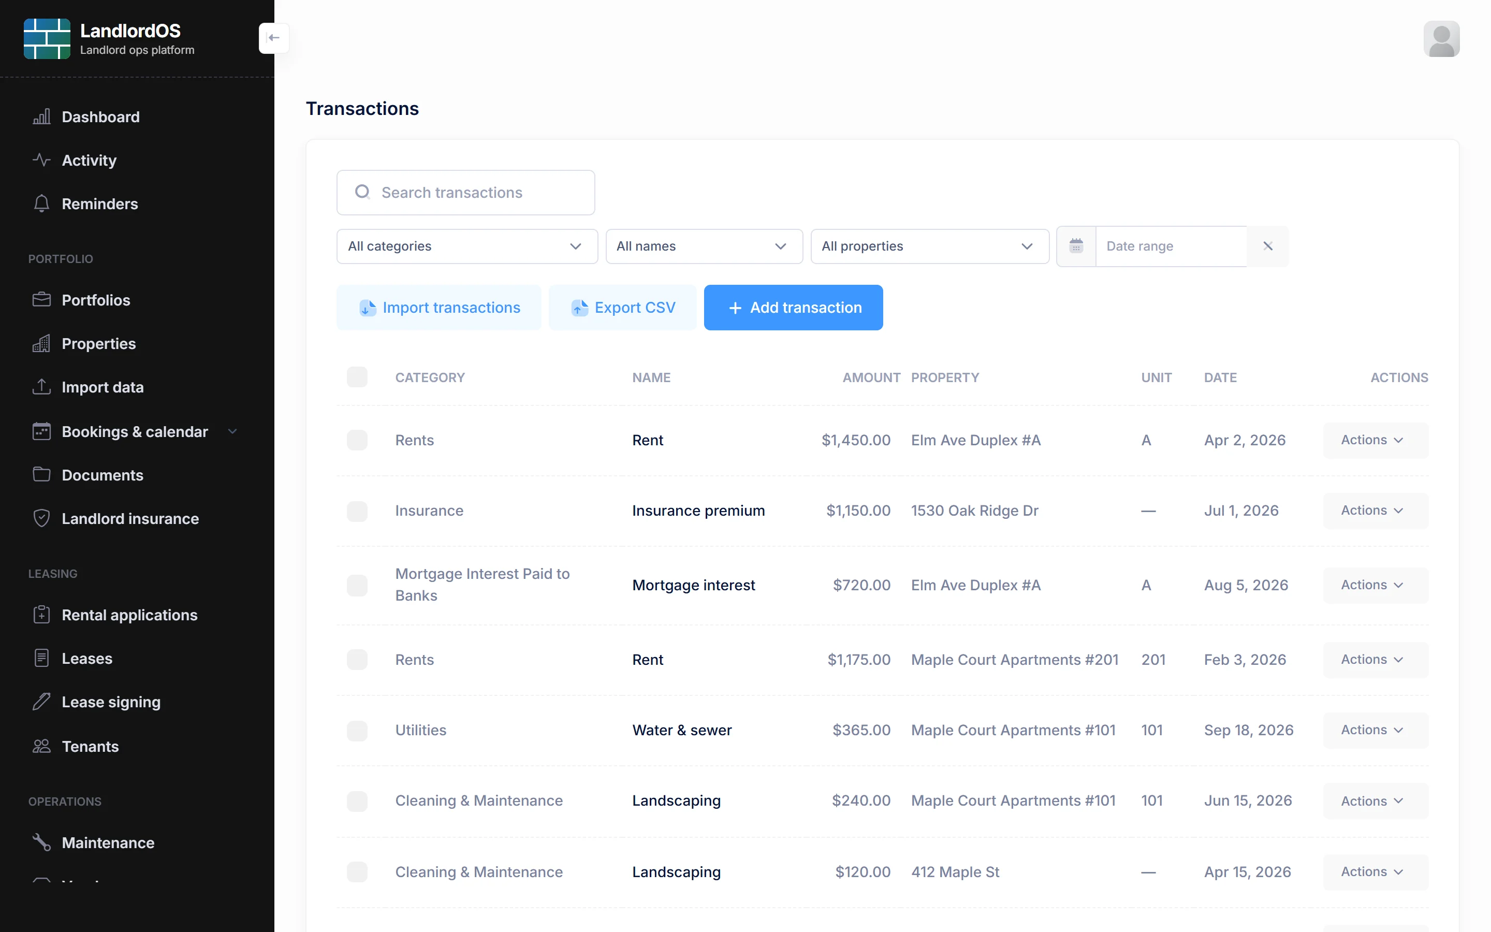1491x932 pixels.
Task: Open the All names dropdown
Action: point(704,246)
